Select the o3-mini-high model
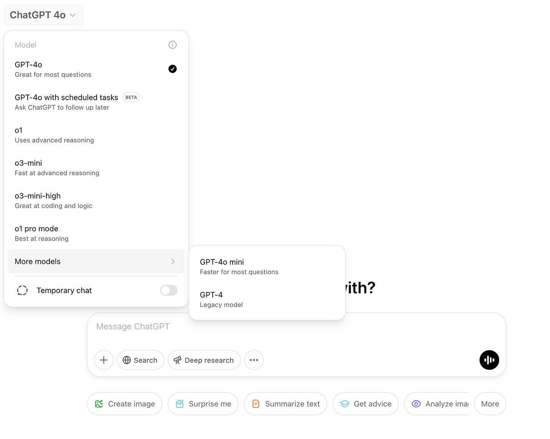This screenshot has width=550, height=439. 96,200
